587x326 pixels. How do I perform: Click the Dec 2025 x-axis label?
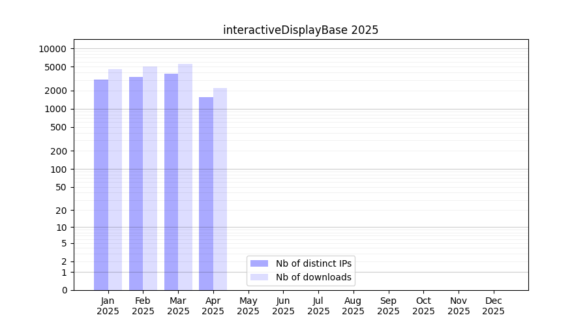click(x=493, y=306)
